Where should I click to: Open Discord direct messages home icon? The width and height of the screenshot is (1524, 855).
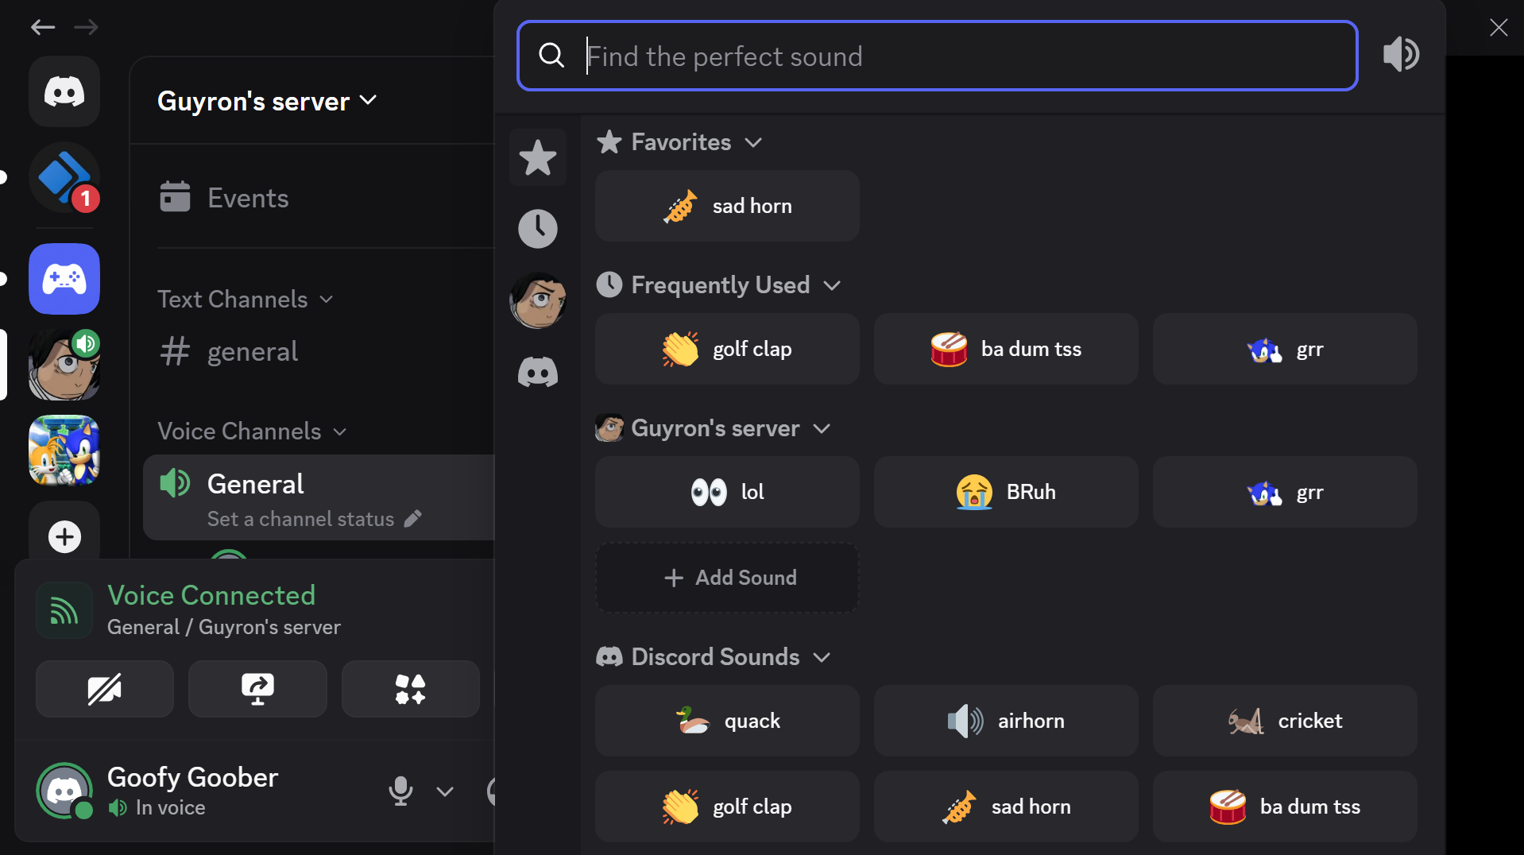[64, 91]
